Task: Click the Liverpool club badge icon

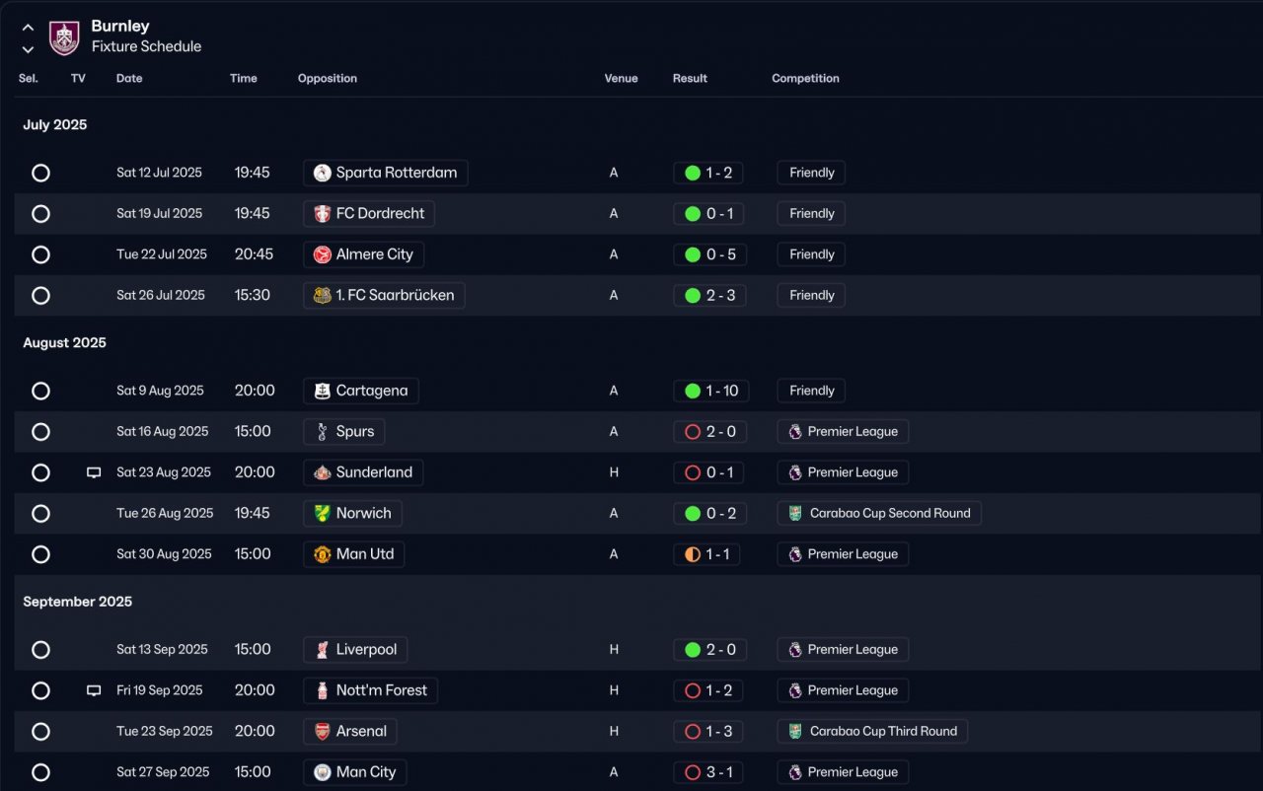Action: [322, 650]
